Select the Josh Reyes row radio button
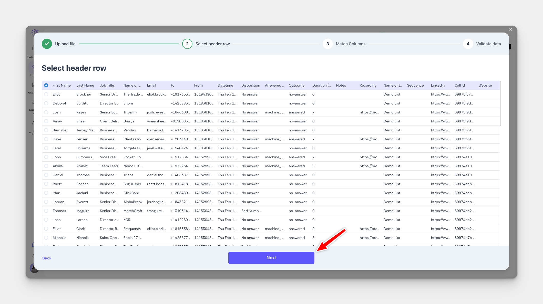This screenshot has height=304, width=543. click(46, 112)
